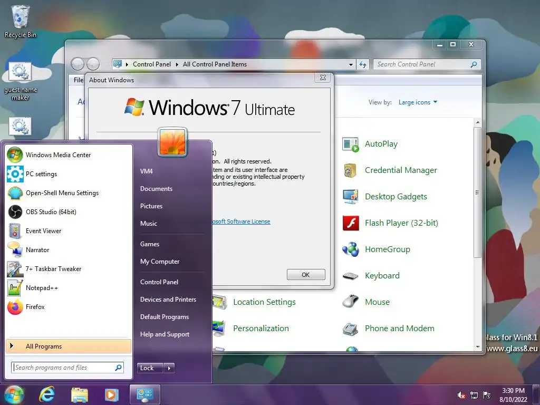Expand All Programs list
540x405 pixels.
pos(69,346)
